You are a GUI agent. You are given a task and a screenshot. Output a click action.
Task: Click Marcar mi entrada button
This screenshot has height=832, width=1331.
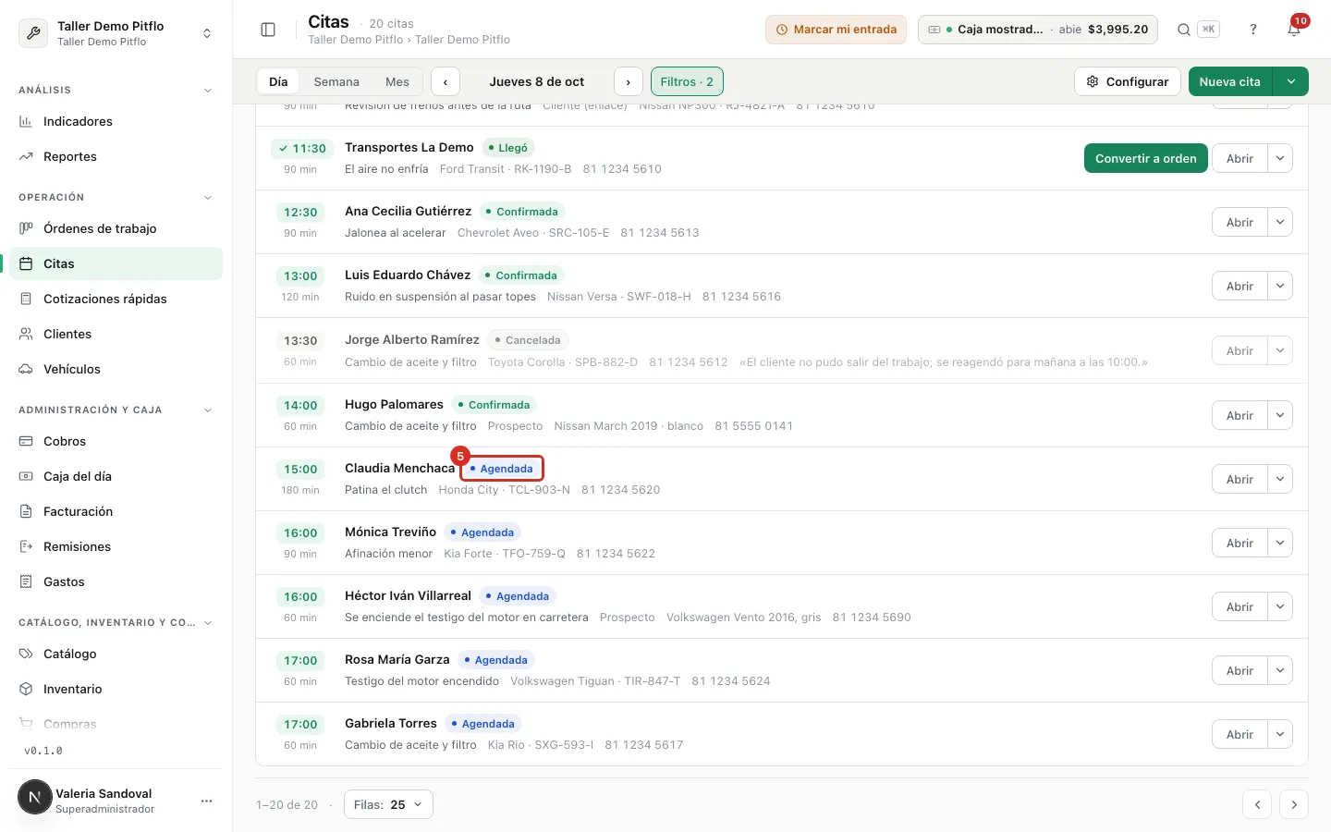click(836, 30)
